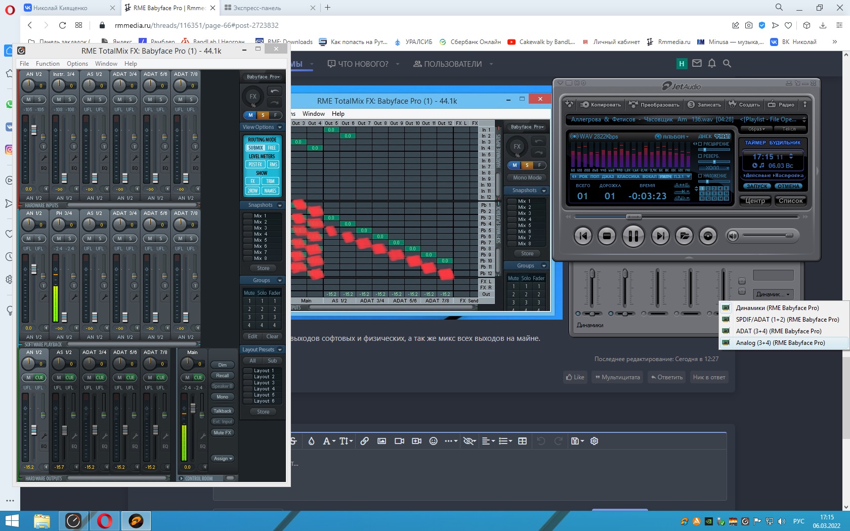This screenshot has height=531, width=850.
Task: Open the File menu in TotalMix
Action: (x=24, y=64)
